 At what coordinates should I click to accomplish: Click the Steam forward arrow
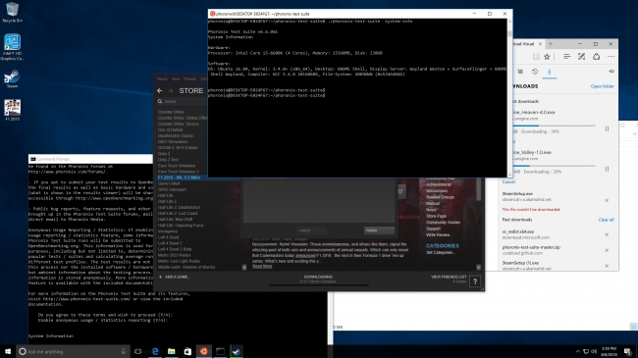pos(171,90)
